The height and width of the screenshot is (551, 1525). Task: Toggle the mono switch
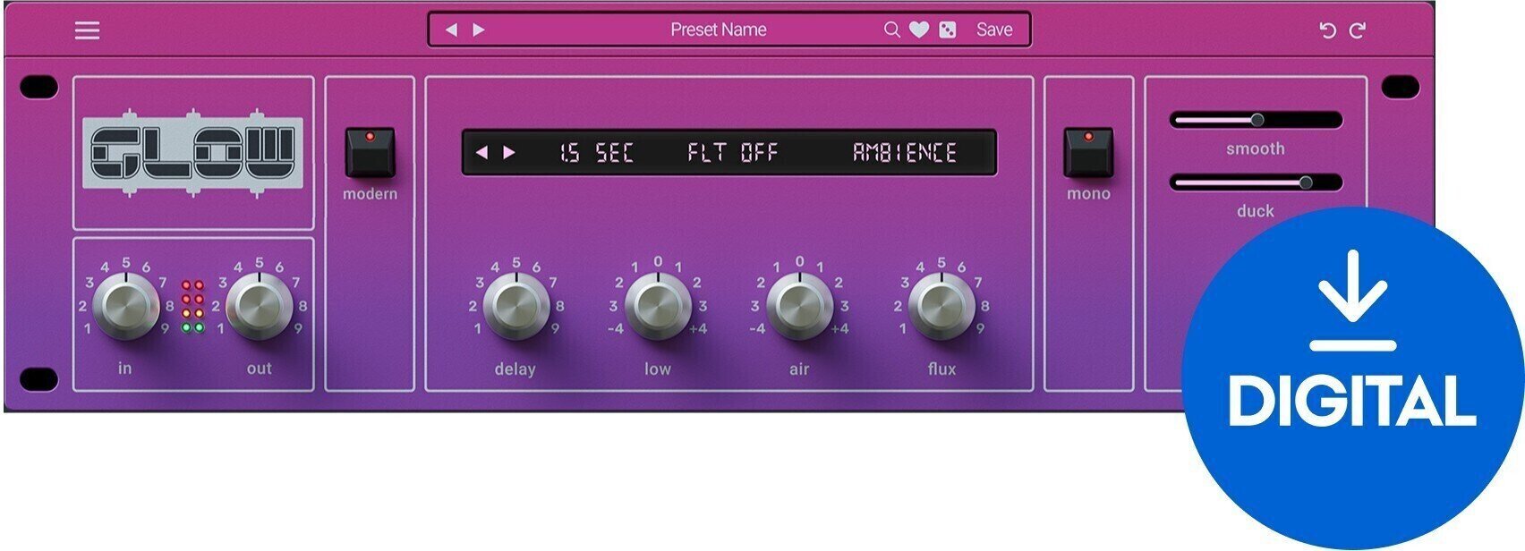[x=1087, y=153]
